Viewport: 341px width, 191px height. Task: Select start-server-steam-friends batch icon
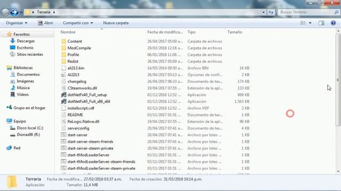click(x=63, y=142)
